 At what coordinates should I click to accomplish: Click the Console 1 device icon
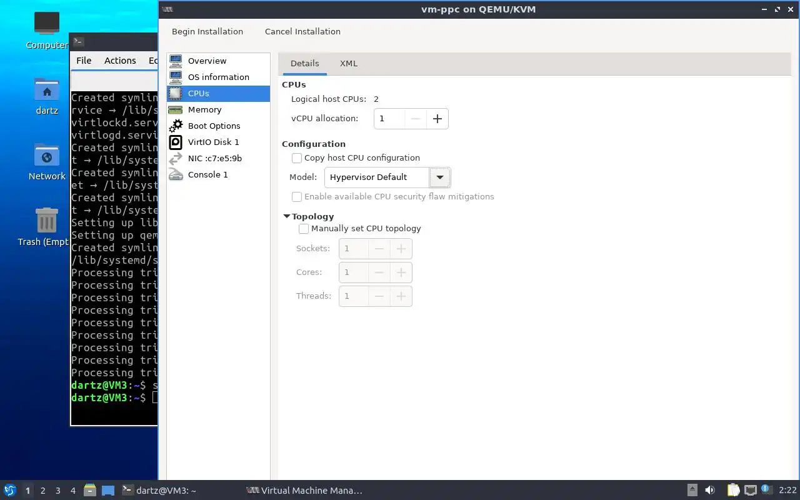(x=176, y=174)
